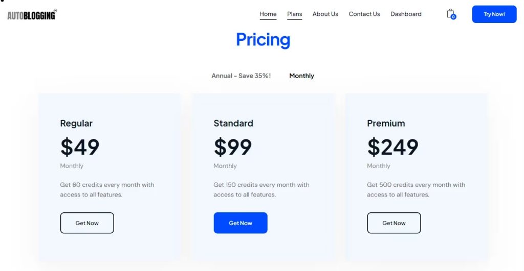Get Now for the Premium plan
Screen dimensions: 524x271
point(394,223)
